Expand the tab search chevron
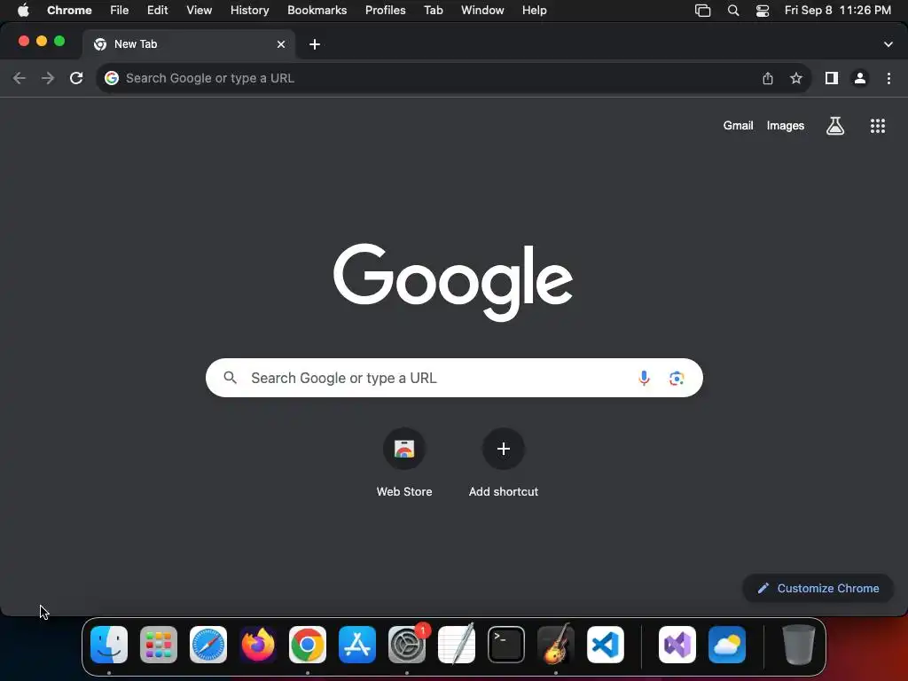Screen dimensions: 908x681 click(888, 44)
